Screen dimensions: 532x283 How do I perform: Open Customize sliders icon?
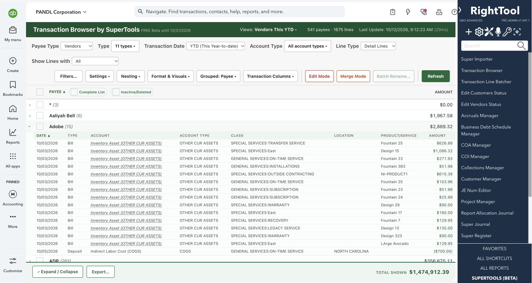(13, 261)
